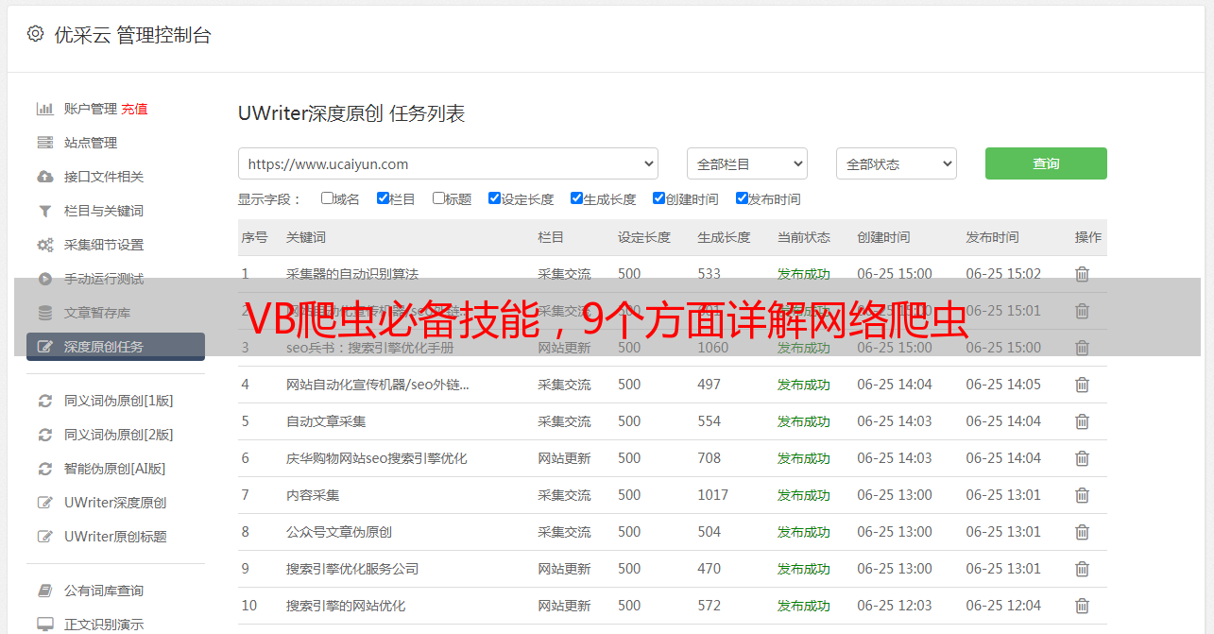Click the 栏目与关键词 filter icon
The width and height of the screenshot is (1214, 634).
(44, 211)
